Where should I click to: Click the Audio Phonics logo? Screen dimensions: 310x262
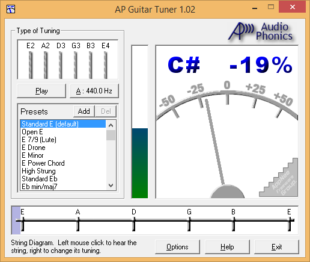point(261,31)
